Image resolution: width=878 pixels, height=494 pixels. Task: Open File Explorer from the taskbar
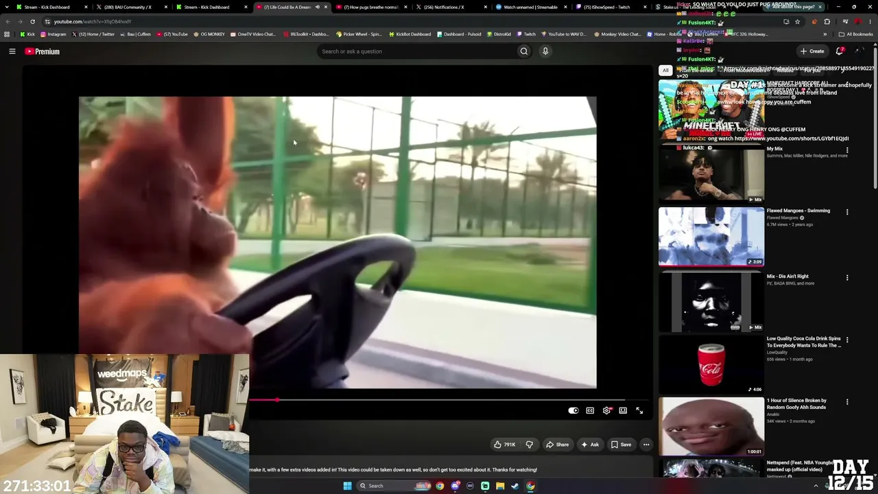[500, 486]
